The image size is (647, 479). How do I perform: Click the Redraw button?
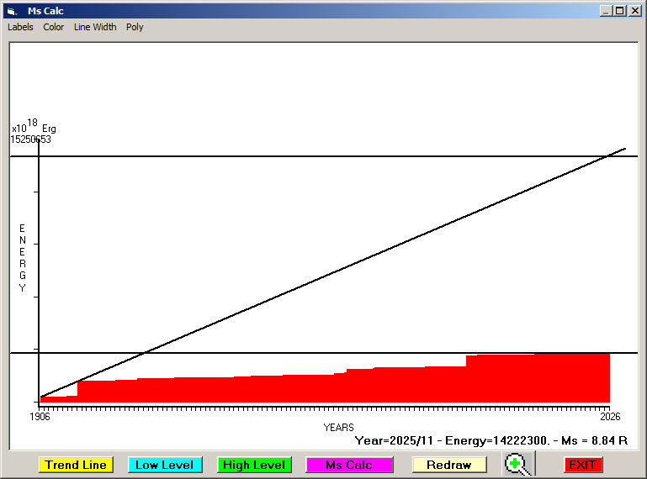(448, 465)
